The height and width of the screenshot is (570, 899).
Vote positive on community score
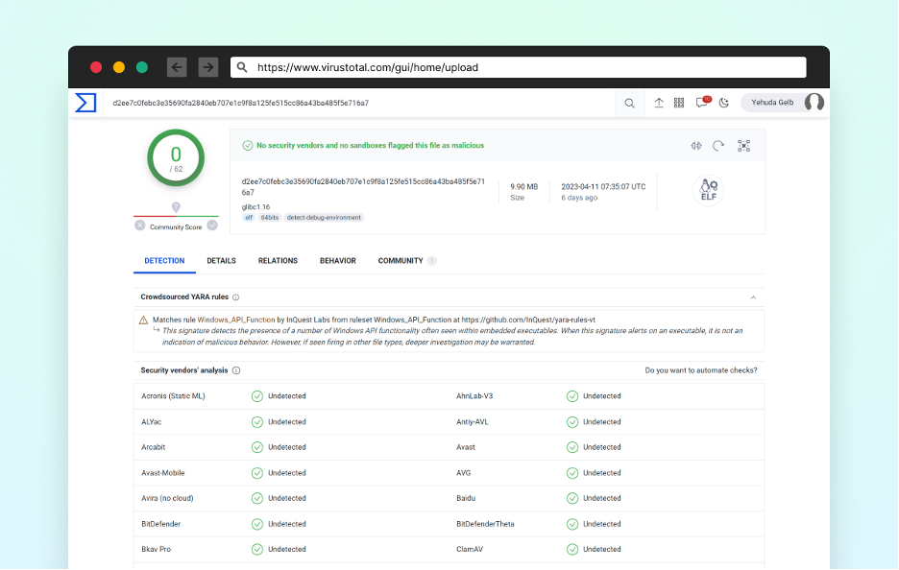212,226
